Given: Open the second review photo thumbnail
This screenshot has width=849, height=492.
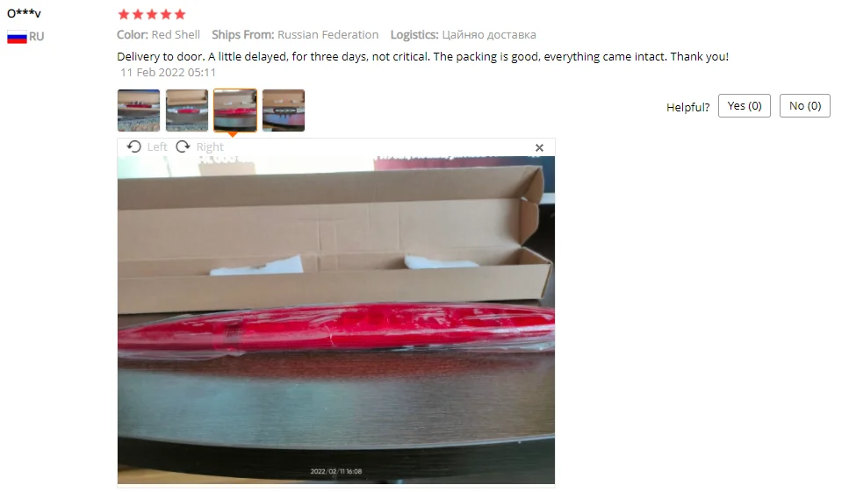Looking at the screenshot, I should pos(187,111).
